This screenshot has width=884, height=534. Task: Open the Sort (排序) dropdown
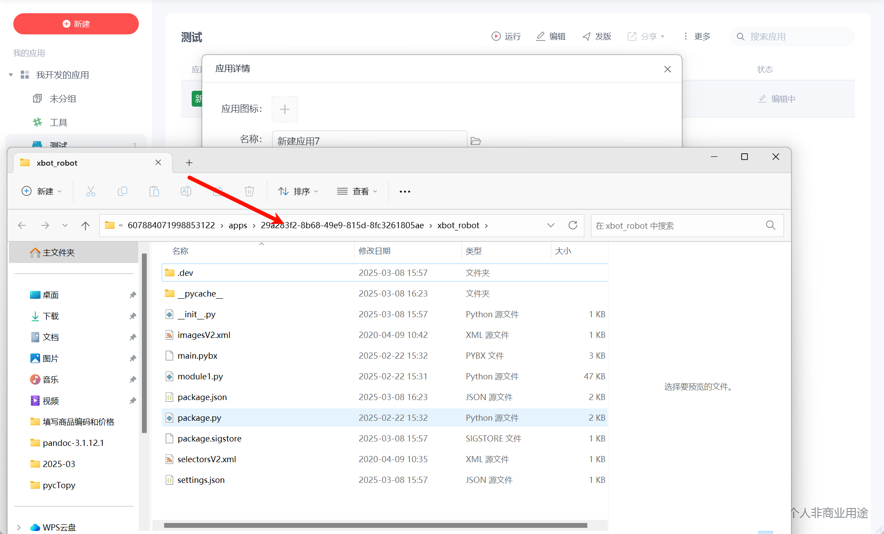click(298, 191)
